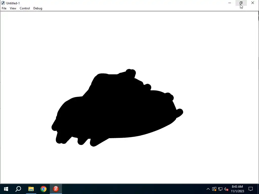Select Flash Player taskbar icon
The width and height of the screenshot is (259, 194).
point(56,189)
